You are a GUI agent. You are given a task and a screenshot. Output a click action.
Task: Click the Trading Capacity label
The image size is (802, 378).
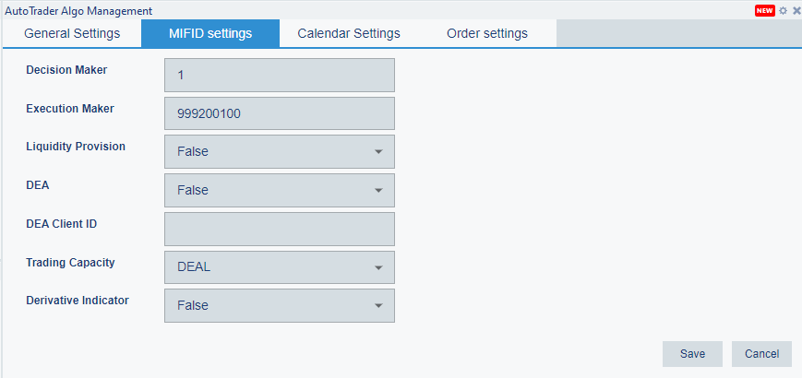70,262
